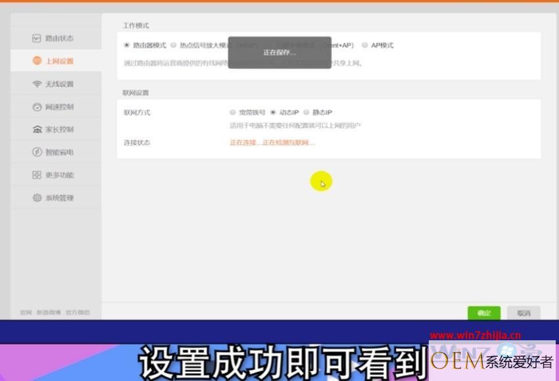Click the orange 正在连接 status text
Screen dimensions: 559x381
[x=243, y=143]
